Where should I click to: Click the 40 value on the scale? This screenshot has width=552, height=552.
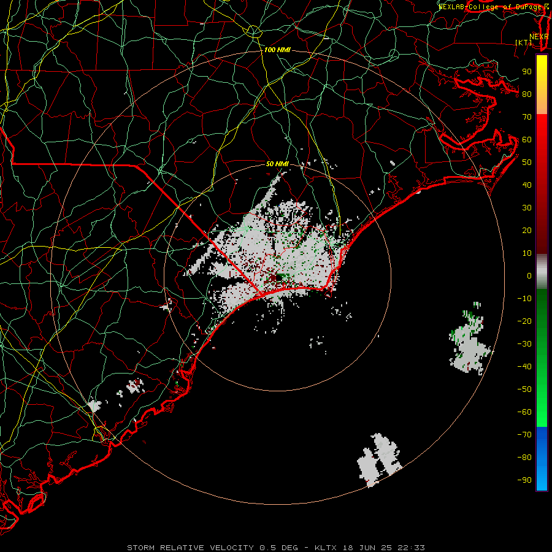coord(527,185)
